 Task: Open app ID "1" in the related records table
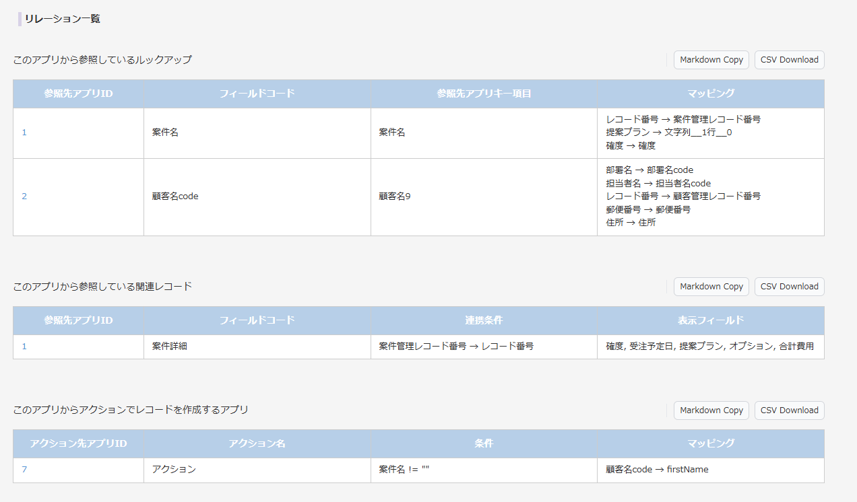coord(24,347)
